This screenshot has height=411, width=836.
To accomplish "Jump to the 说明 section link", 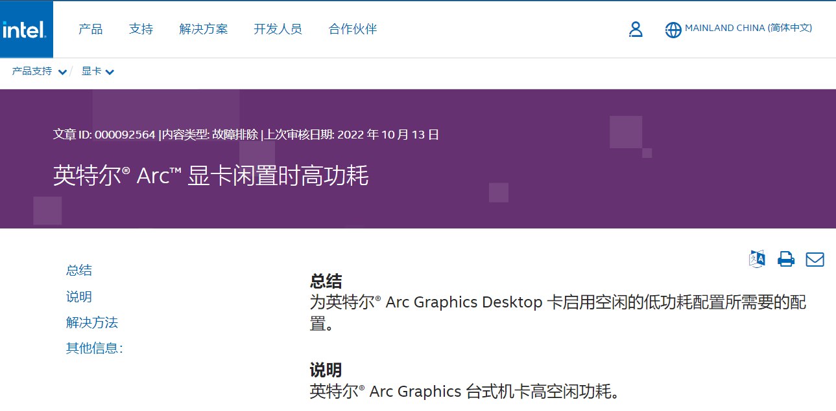I will tap(79, 297).
